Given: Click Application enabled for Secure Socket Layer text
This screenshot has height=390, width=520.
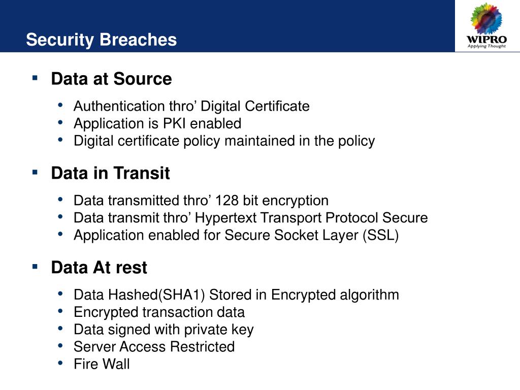Looking at the screenshot, I should coord(236,236).
